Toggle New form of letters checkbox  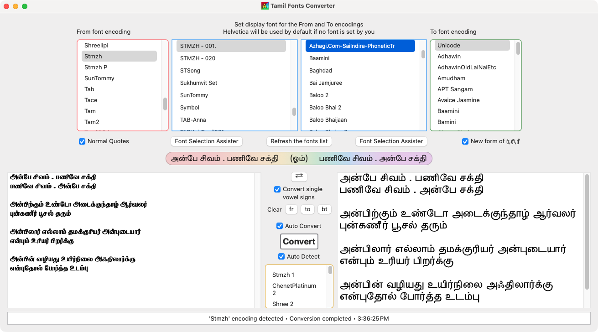click(x=465, y=141)
